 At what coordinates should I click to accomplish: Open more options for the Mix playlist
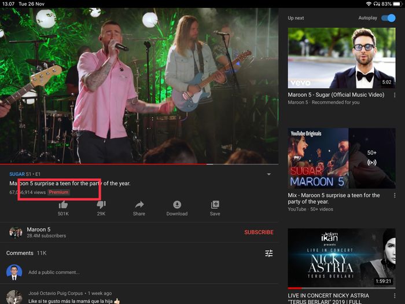click(x=395, y=196)
